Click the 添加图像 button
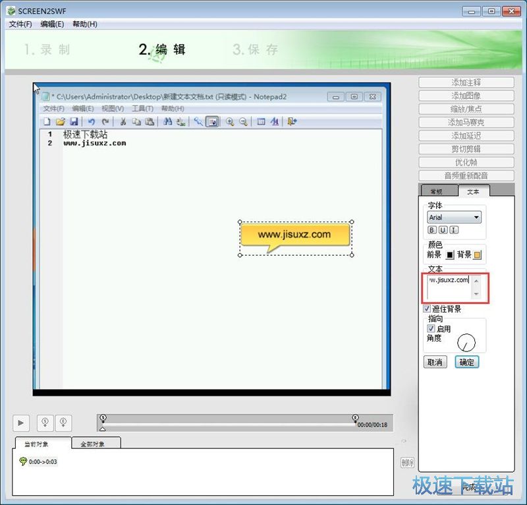Image resolution: width=527 pixels, height=505 pixels. coord(466,96)
